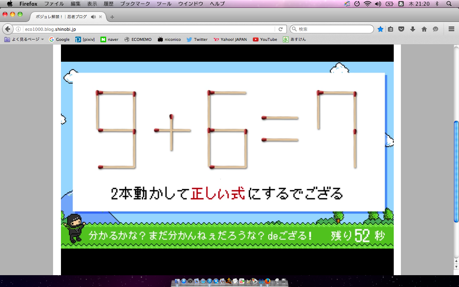The height and width of the screenshot is (287, 459).
Task: Bookmark this page with the blue star
Action: (x=380, y=29)
